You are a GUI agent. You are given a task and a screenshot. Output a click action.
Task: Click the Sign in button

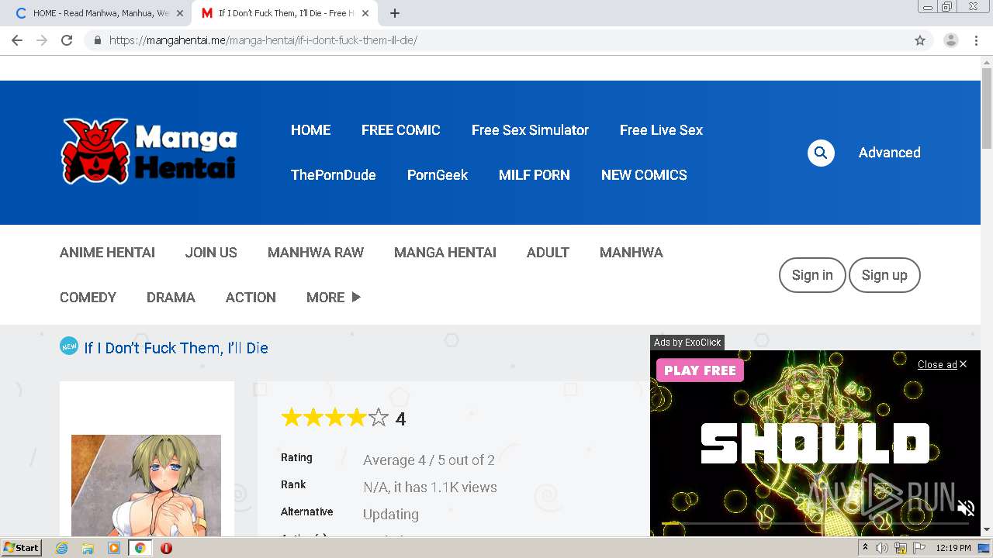tap(812, 275)
